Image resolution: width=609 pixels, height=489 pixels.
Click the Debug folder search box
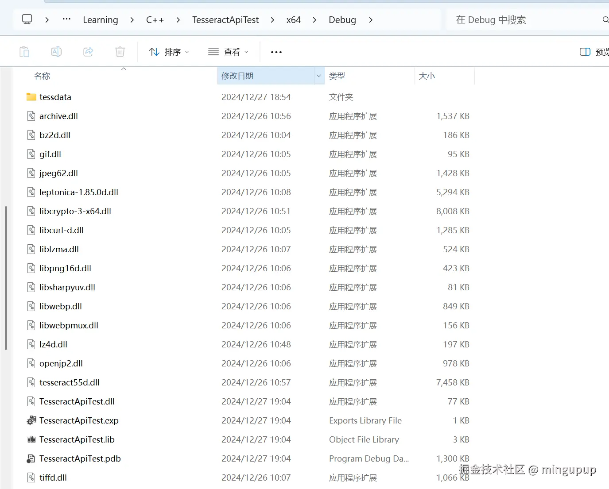(527, 20)
